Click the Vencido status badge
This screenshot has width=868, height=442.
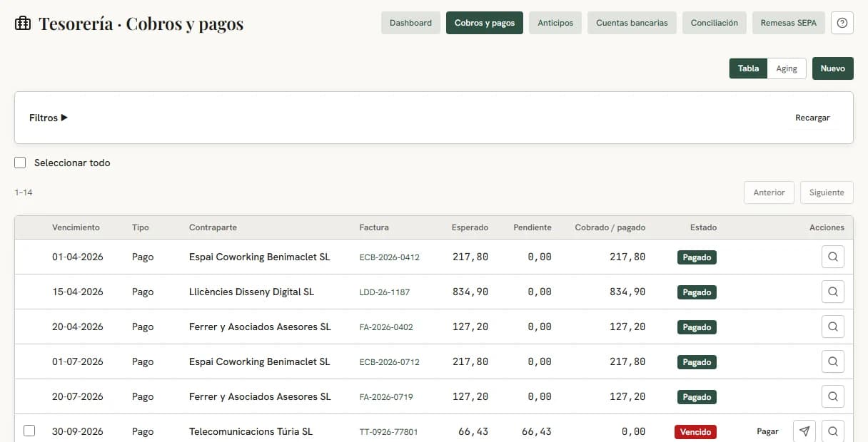coord(695,431)
